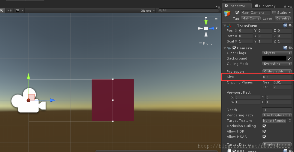Viewport: 294px width, 152px height.
Task: Click Position X field
Action: tap(246, 31)
